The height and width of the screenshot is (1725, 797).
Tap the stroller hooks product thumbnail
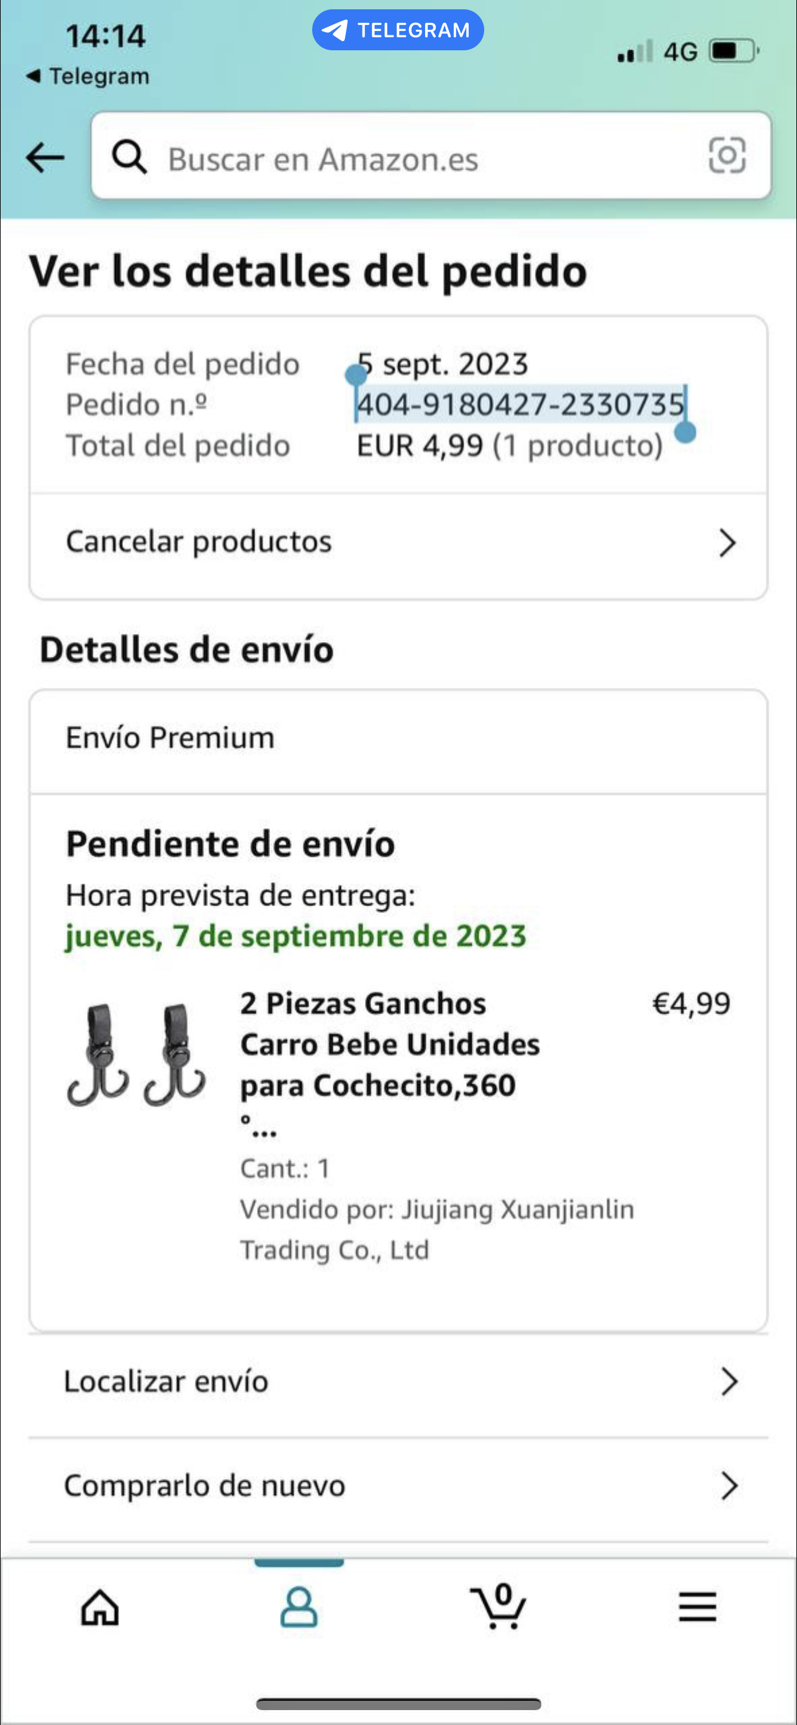click(136, 1054)
